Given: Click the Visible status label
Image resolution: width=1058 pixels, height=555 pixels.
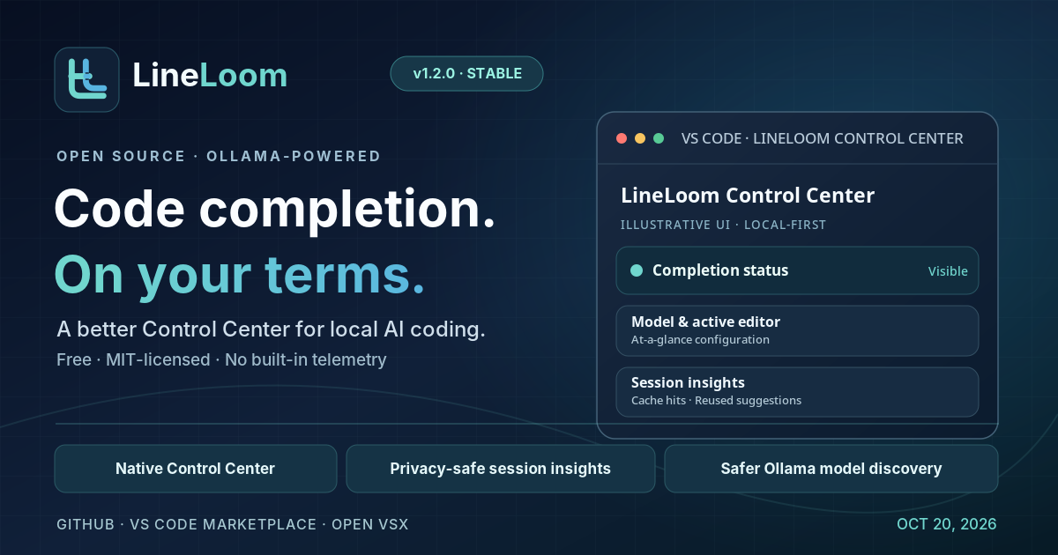Looking at the screenshot, I should pyautogui.click(x=948, y=271).
